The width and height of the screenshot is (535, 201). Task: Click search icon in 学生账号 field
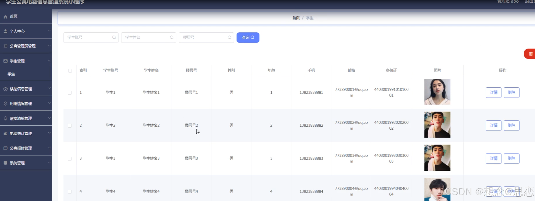tap(114, 37)
